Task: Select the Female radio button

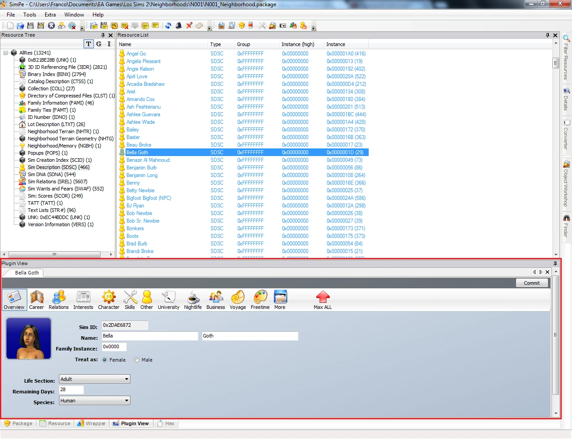Action: coord(105,360)
